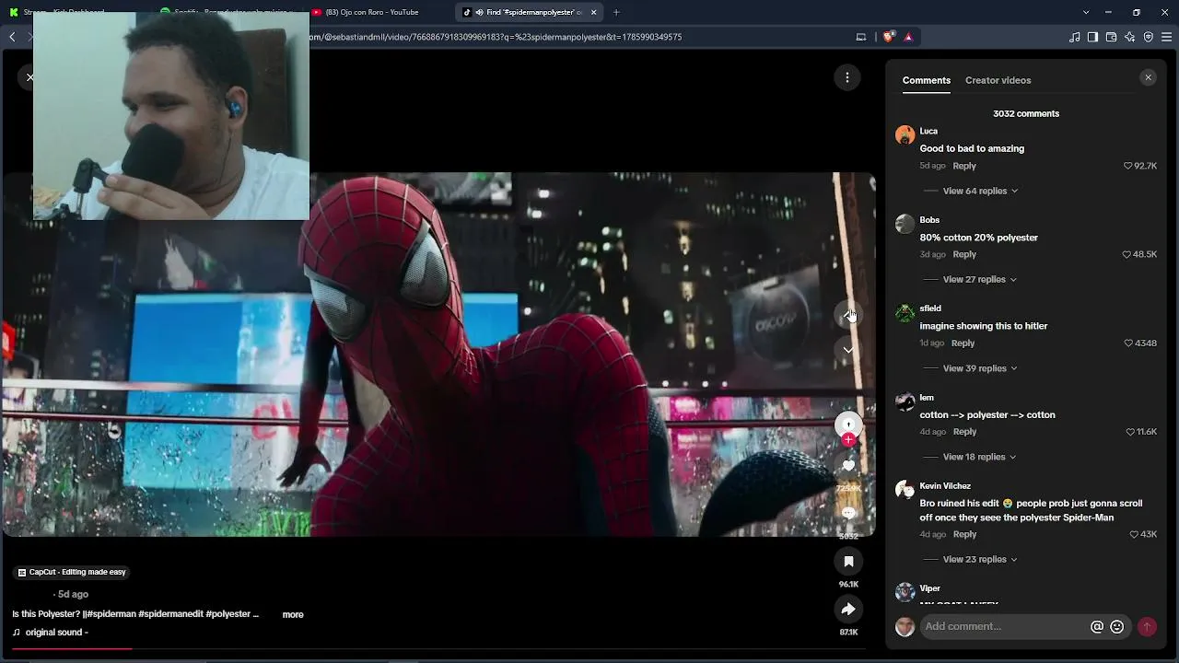
Task: Reply to Kevin Vilchez's comment
Action: [x=964, y=534]
